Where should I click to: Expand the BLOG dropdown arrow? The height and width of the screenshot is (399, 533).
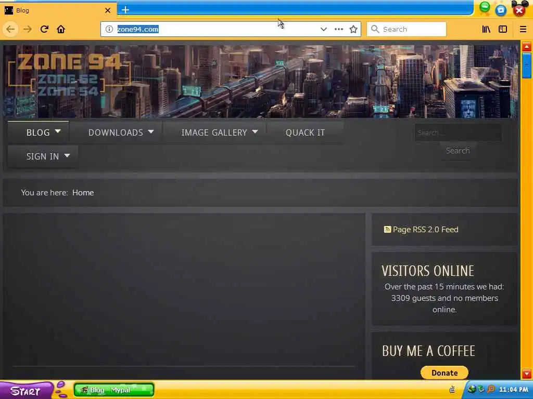58,131
